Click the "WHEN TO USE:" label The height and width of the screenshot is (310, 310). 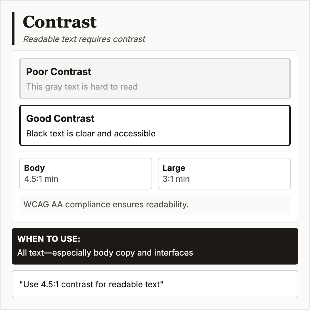point(49,239)
